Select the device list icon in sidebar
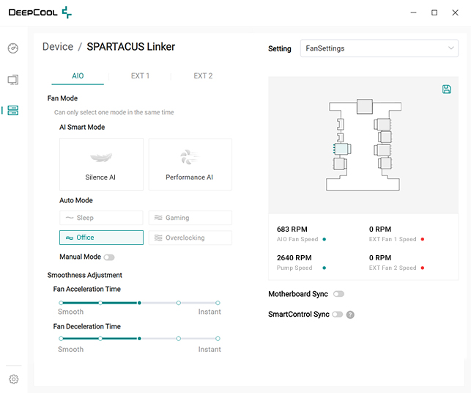The height and width of the screenshot is (393, 471). [13, 111]
